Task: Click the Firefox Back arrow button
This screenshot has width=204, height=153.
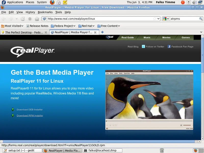Action: [x=4, y=19]
